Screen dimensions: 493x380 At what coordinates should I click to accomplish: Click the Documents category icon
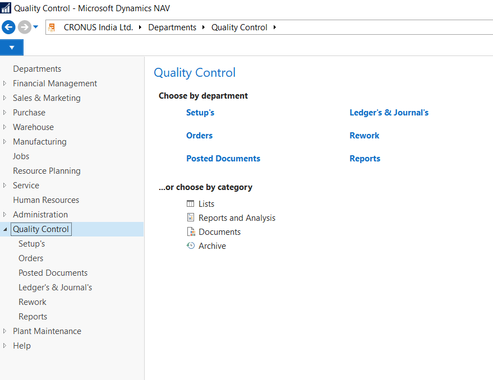[x=191, y=231]
